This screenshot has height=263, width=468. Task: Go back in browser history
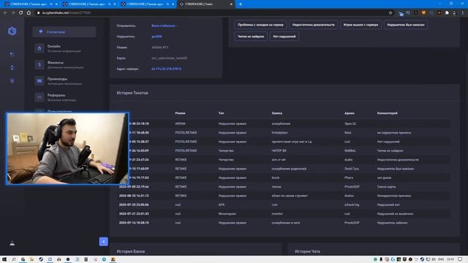pos(5,13)
